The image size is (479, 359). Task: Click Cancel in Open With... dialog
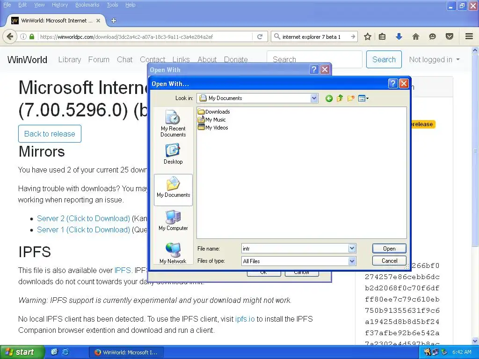pos(389,261)
